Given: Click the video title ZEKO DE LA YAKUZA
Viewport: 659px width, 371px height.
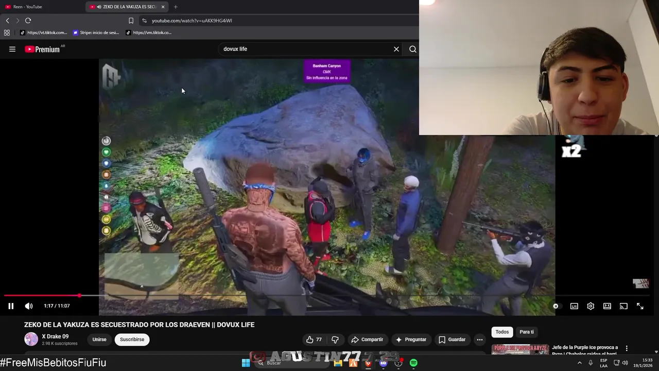Looking at the screenshot, I should pos(139,325).
